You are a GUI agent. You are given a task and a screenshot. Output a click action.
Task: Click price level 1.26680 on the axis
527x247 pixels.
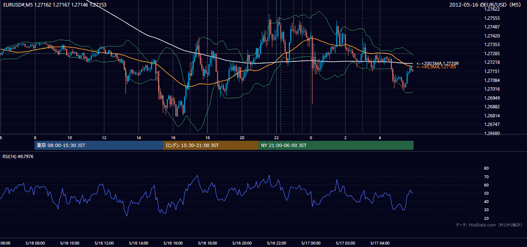click(x=492, y=133)
